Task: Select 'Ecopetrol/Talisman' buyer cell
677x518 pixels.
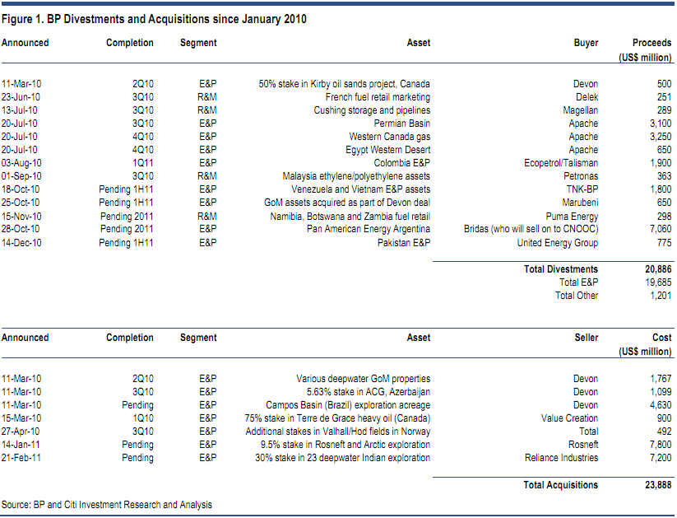Action: (561, 163)
